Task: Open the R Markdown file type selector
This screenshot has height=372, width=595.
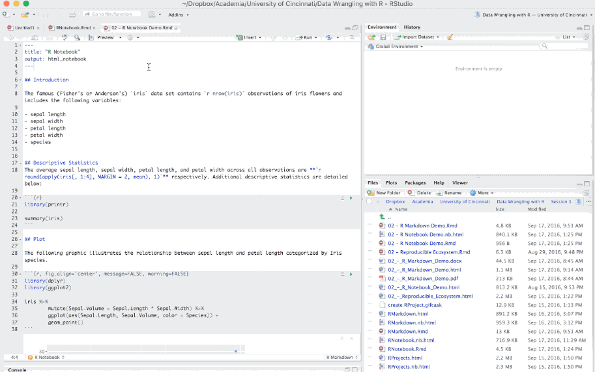Action: pyautogui.click(x=342, y=357)
